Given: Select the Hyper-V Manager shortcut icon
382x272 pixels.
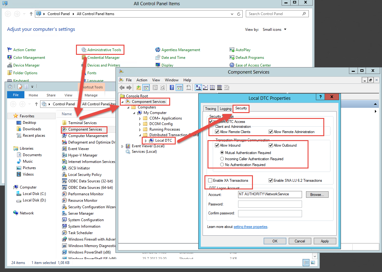Looking at the screenshot, I should (65, 155).
